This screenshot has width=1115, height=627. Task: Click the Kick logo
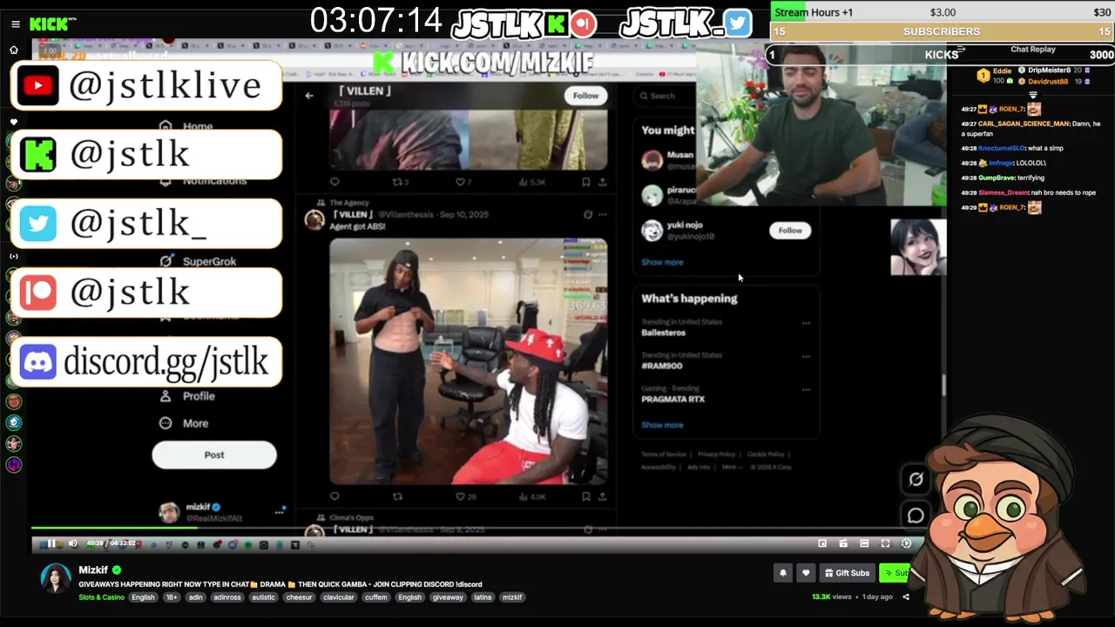coord(49,24)
